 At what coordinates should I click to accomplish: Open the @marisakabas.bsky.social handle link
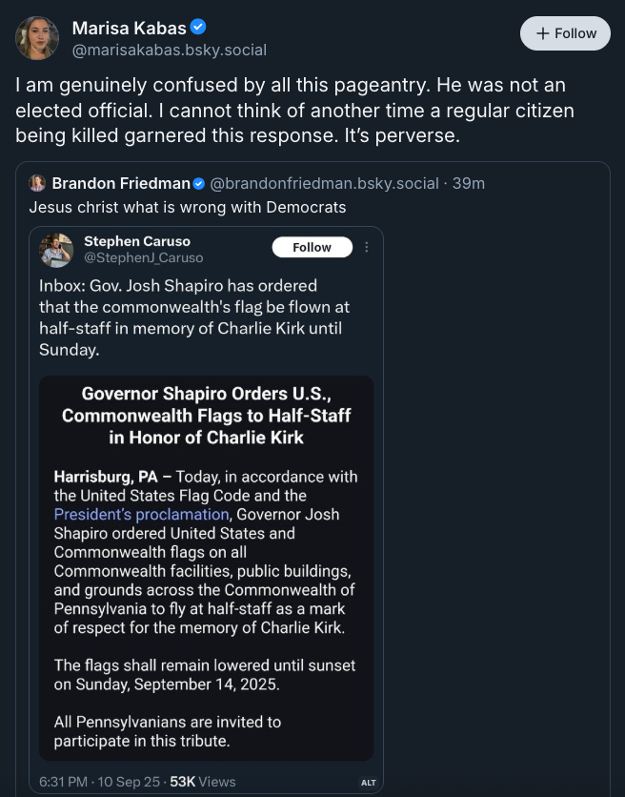[169, 50]
